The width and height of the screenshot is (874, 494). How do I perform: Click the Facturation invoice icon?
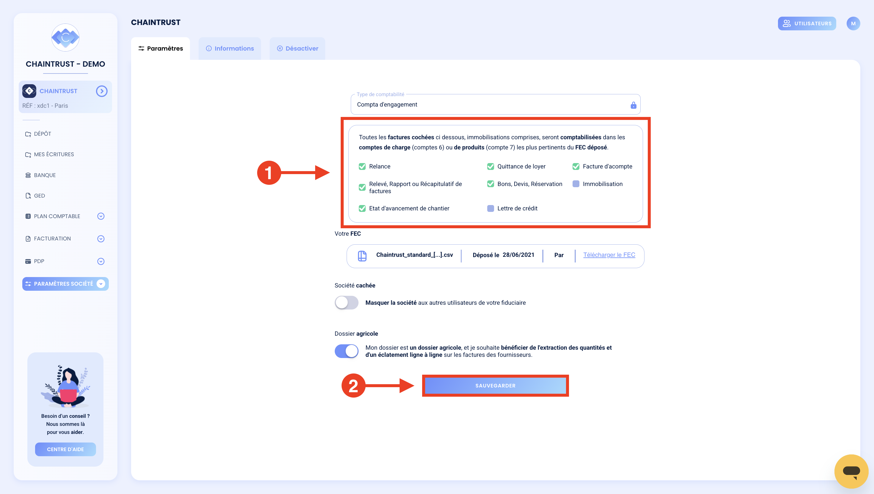[x=28, y=238]
